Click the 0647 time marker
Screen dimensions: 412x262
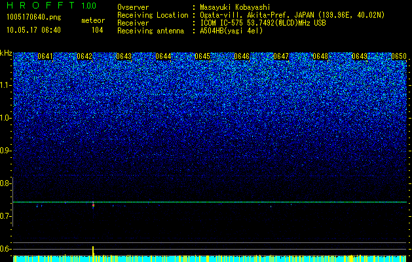(281, 56)
